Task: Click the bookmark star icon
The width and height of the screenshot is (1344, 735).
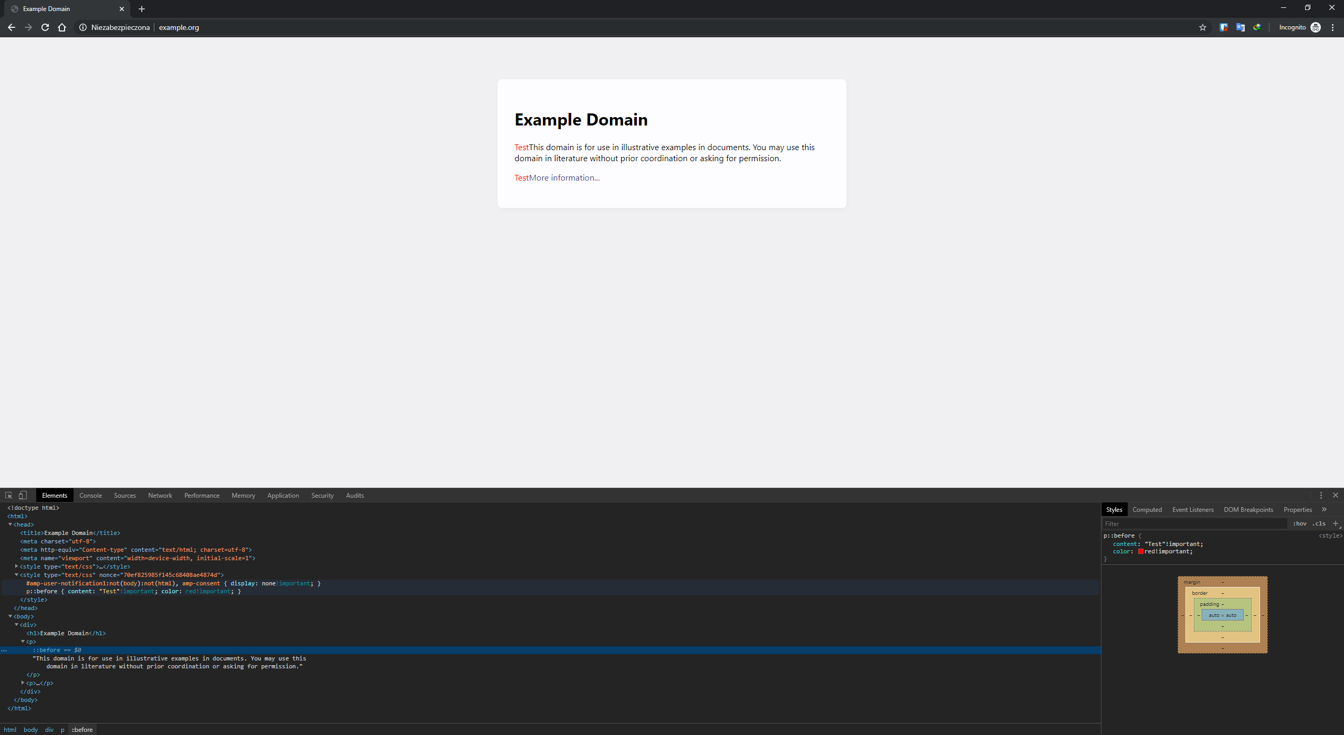Action: click(x=1202, y=27)
